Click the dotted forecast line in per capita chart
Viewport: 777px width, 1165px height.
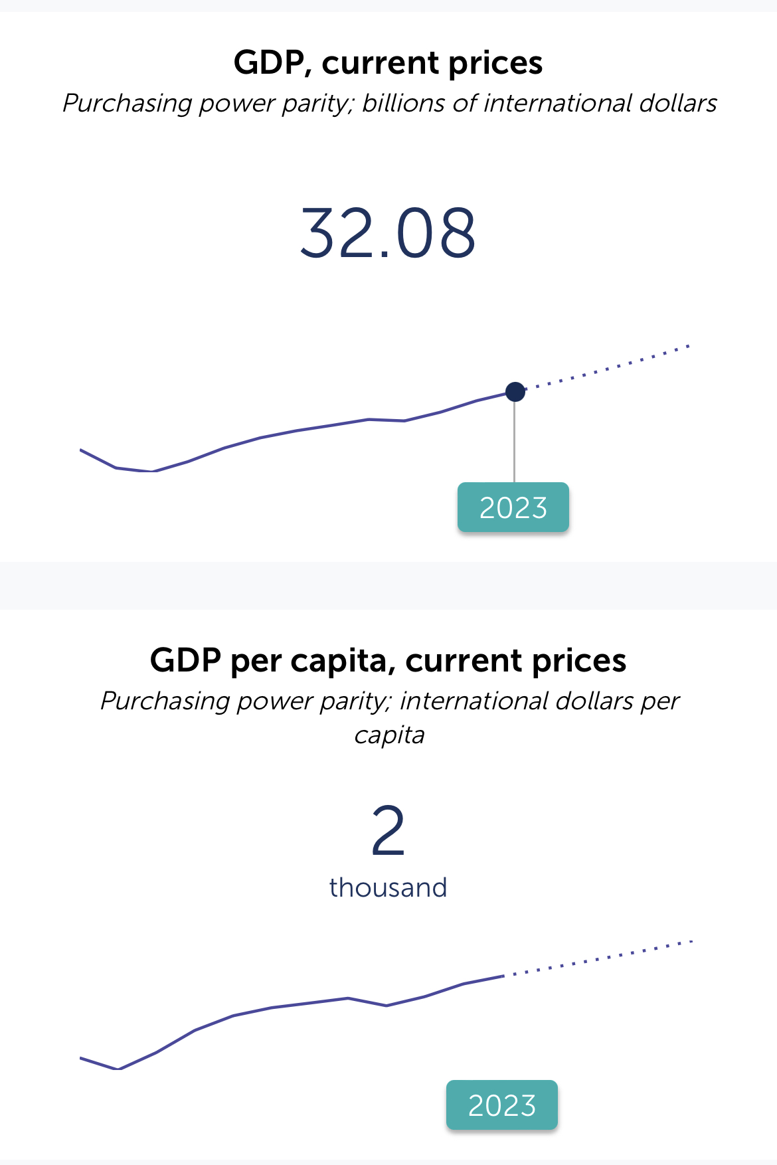(x=598, y=958)
